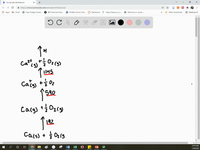The height and width of the screenshot is (150, 200).
Task: Open the Apps bookmark shortcut
Action: click(6, 12)
